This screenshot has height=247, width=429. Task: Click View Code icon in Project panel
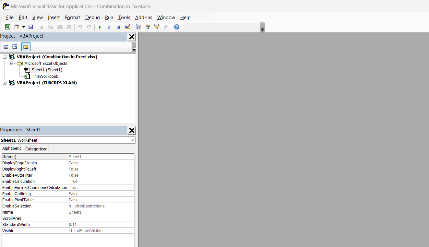pos(6,47)
